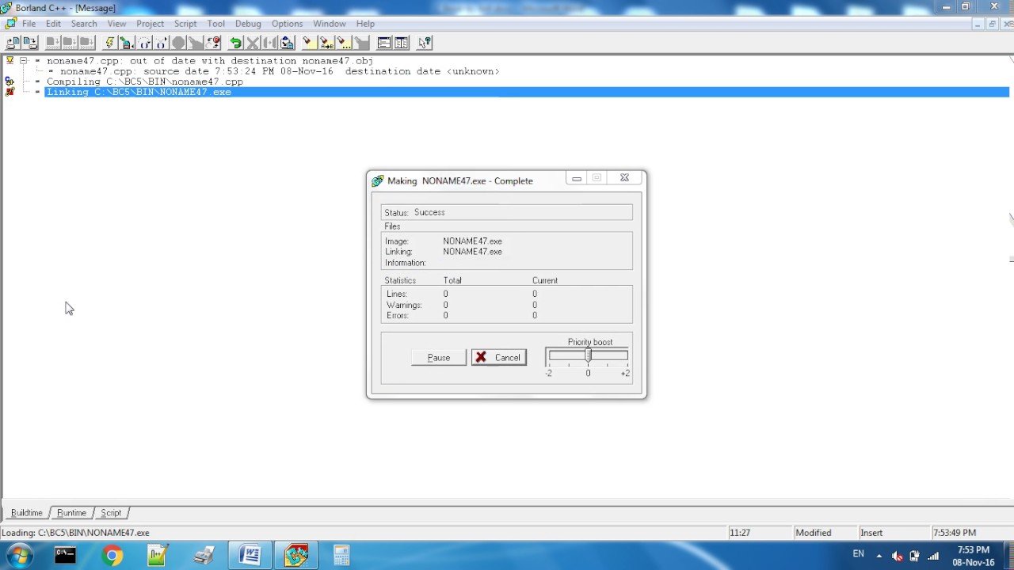This screenshot has width=1014, height=570.
Task: Click the flashlight A→B Replace icon
Action: [326, 43]
